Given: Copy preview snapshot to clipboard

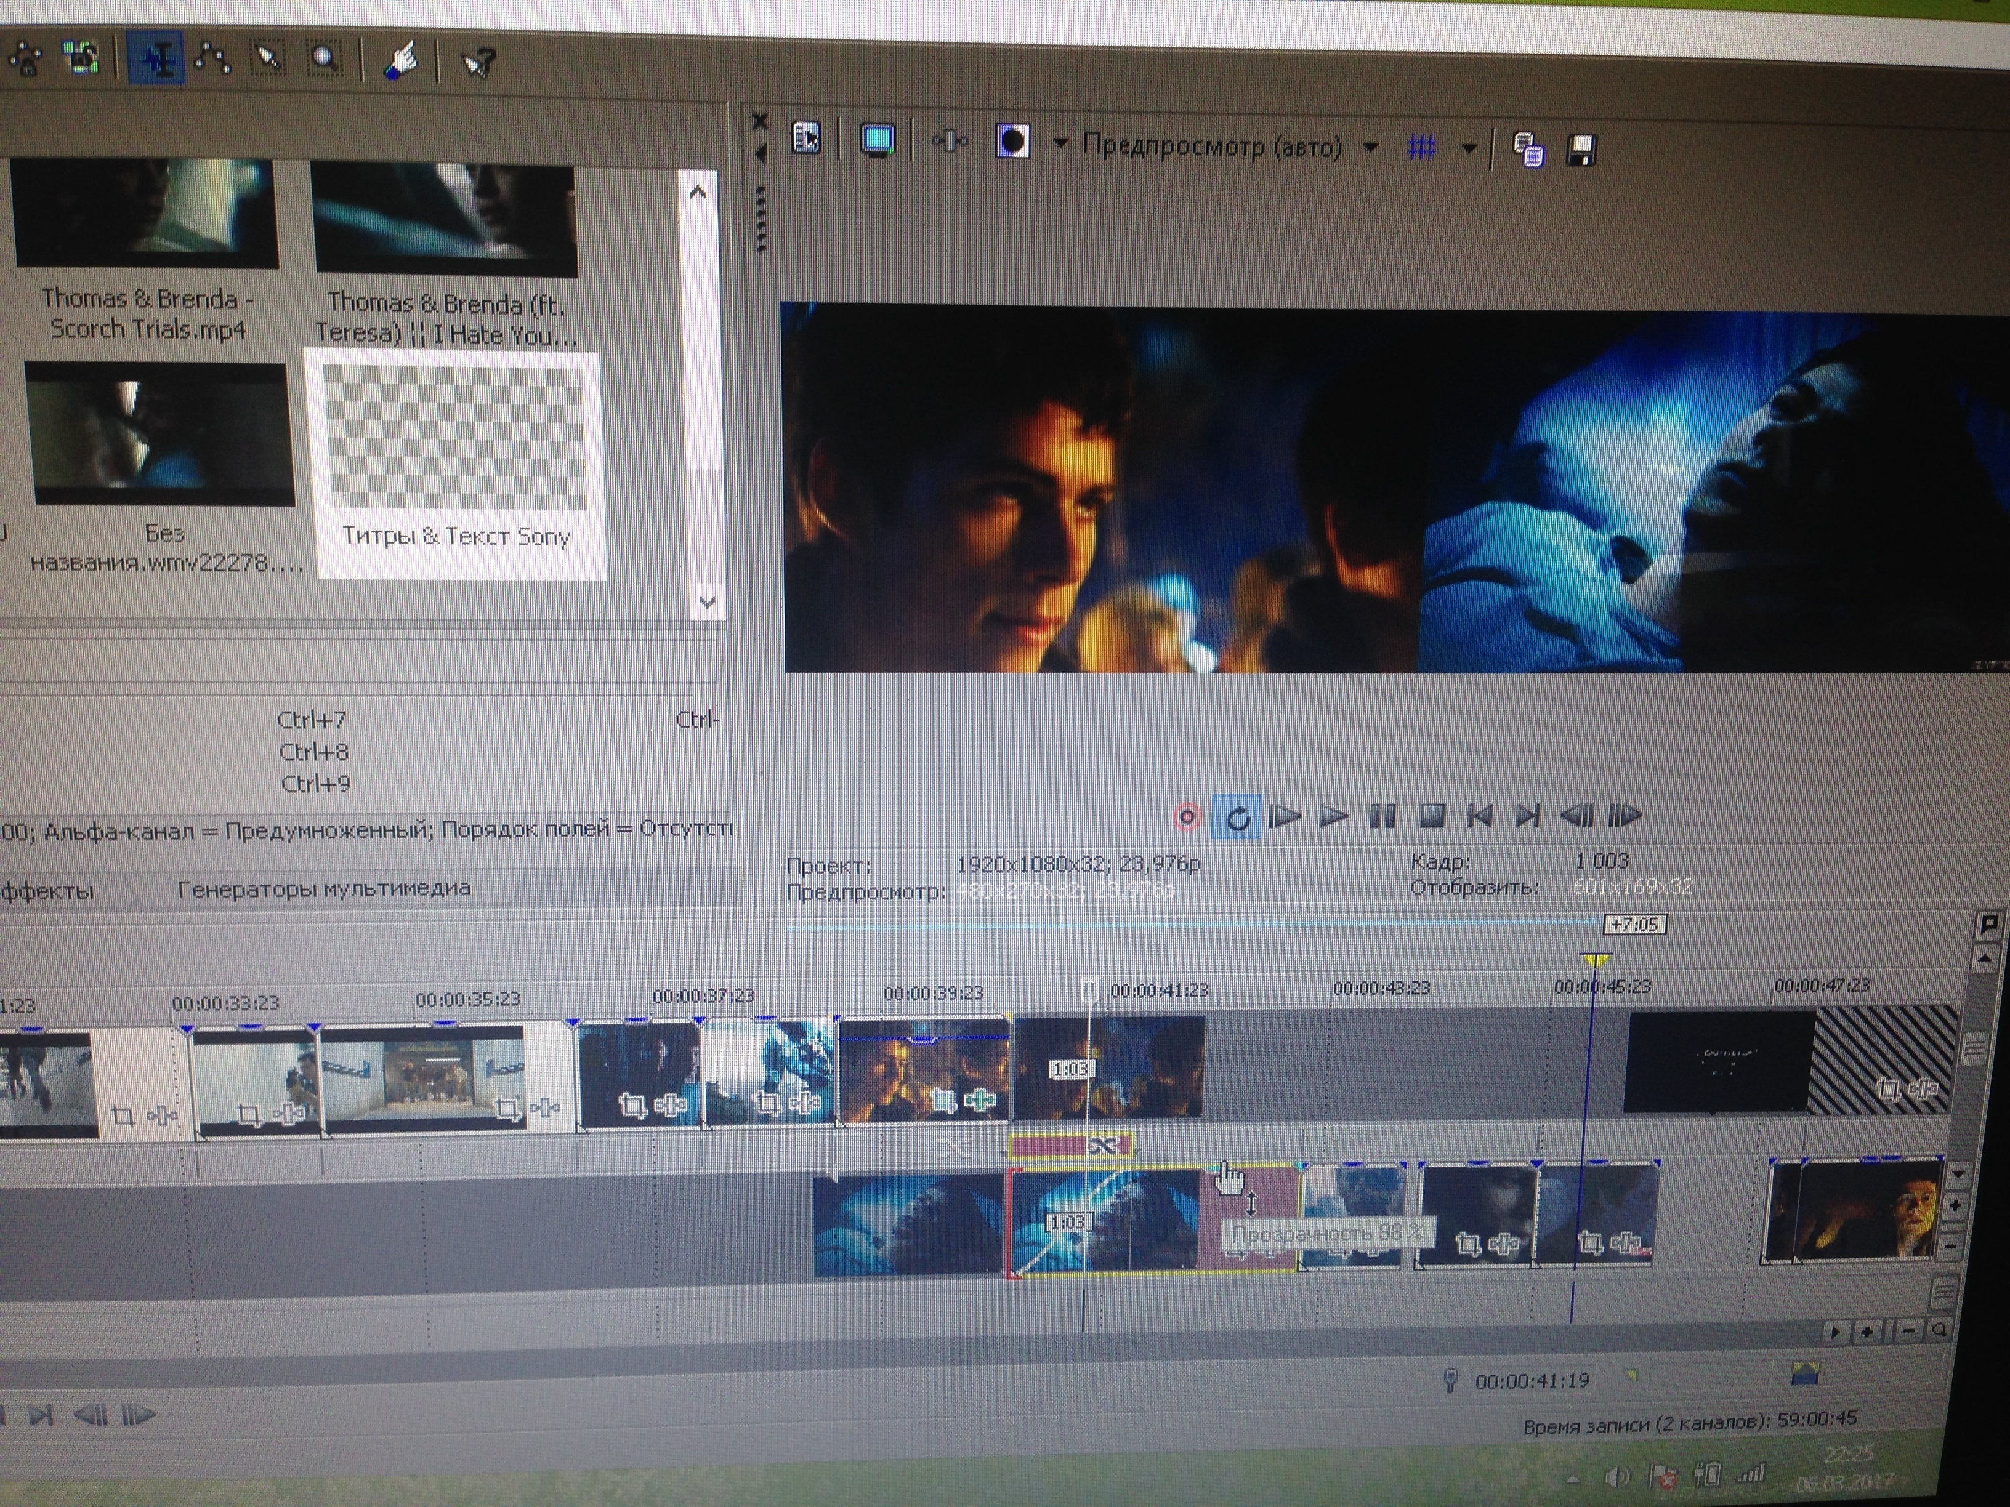Looking at the screenshot, I should click(1527, 149).
